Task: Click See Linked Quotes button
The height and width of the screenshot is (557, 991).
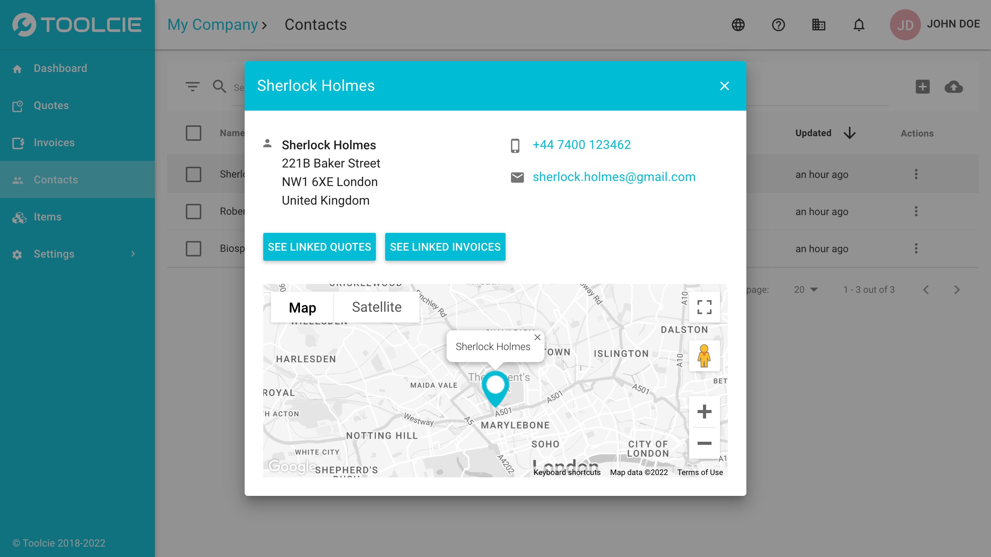Action: 319,247
